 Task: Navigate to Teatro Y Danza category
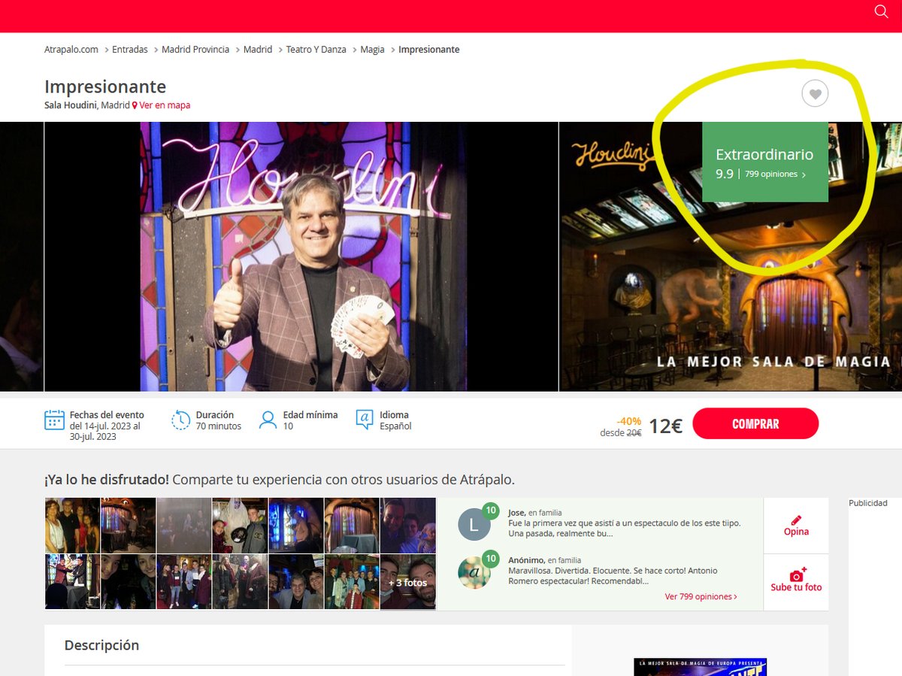[316, 49]
